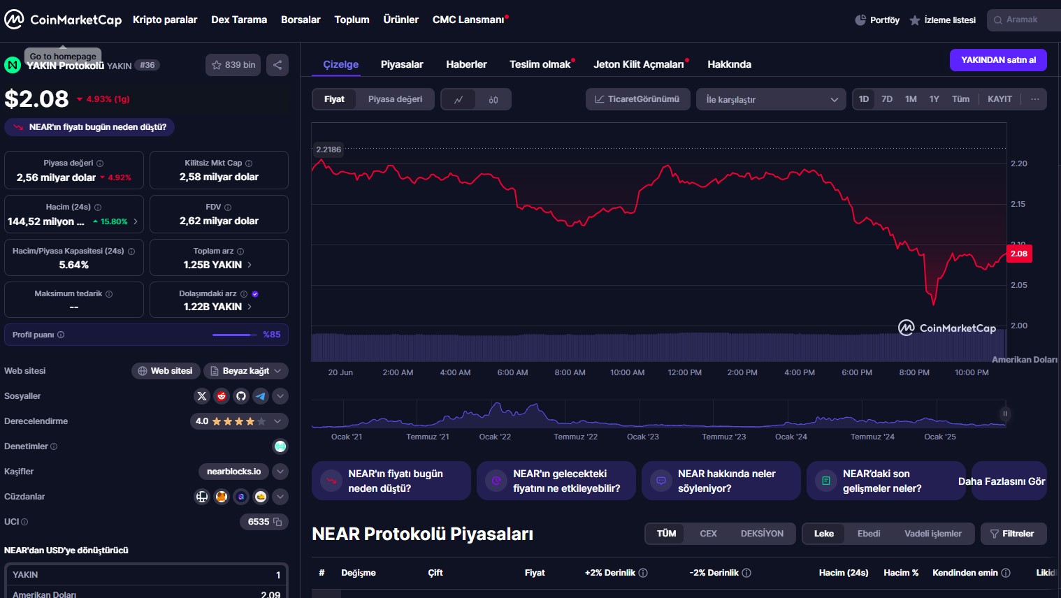1061x598 pixels.
Task: Copy the UCI 6535 identifier
Action: 277,522
